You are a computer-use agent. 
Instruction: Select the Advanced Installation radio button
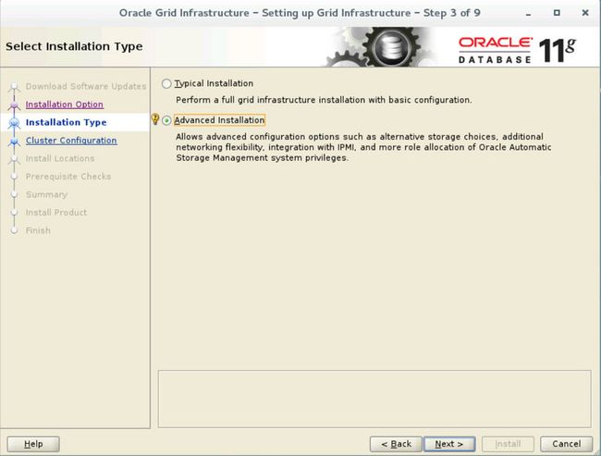point(166,120)
